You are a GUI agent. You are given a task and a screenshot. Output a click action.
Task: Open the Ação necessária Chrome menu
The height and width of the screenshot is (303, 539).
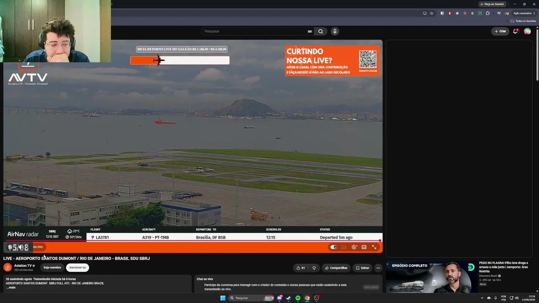[524, 13]
